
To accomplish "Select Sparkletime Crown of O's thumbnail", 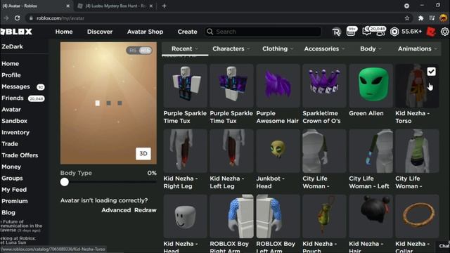I will point(324,86).
